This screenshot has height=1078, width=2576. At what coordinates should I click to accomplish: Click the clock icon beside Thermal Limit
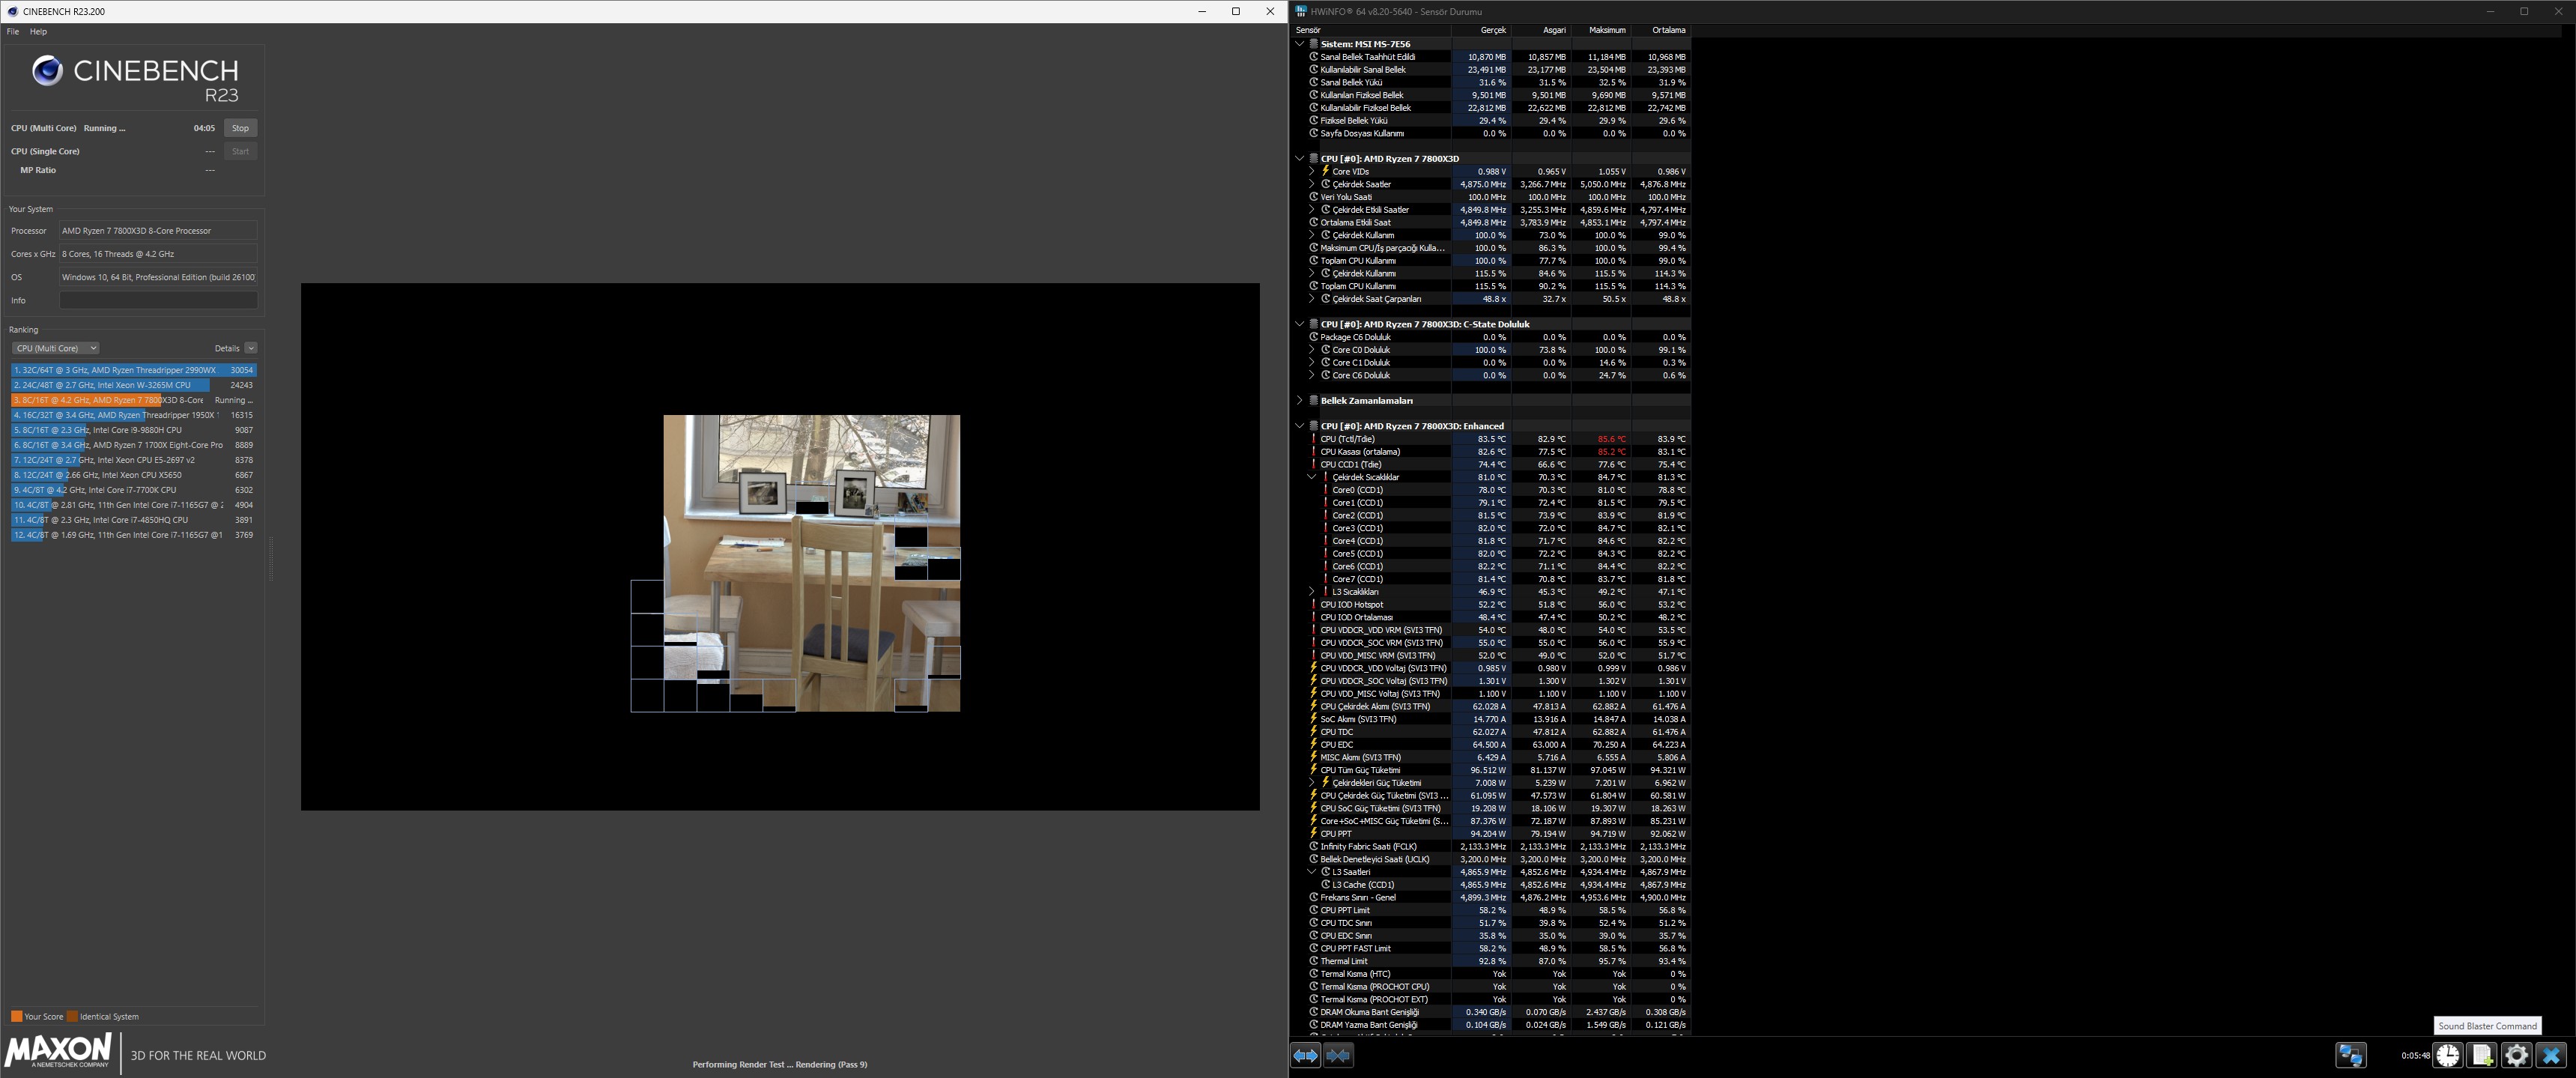click(x=1314, y=961)
